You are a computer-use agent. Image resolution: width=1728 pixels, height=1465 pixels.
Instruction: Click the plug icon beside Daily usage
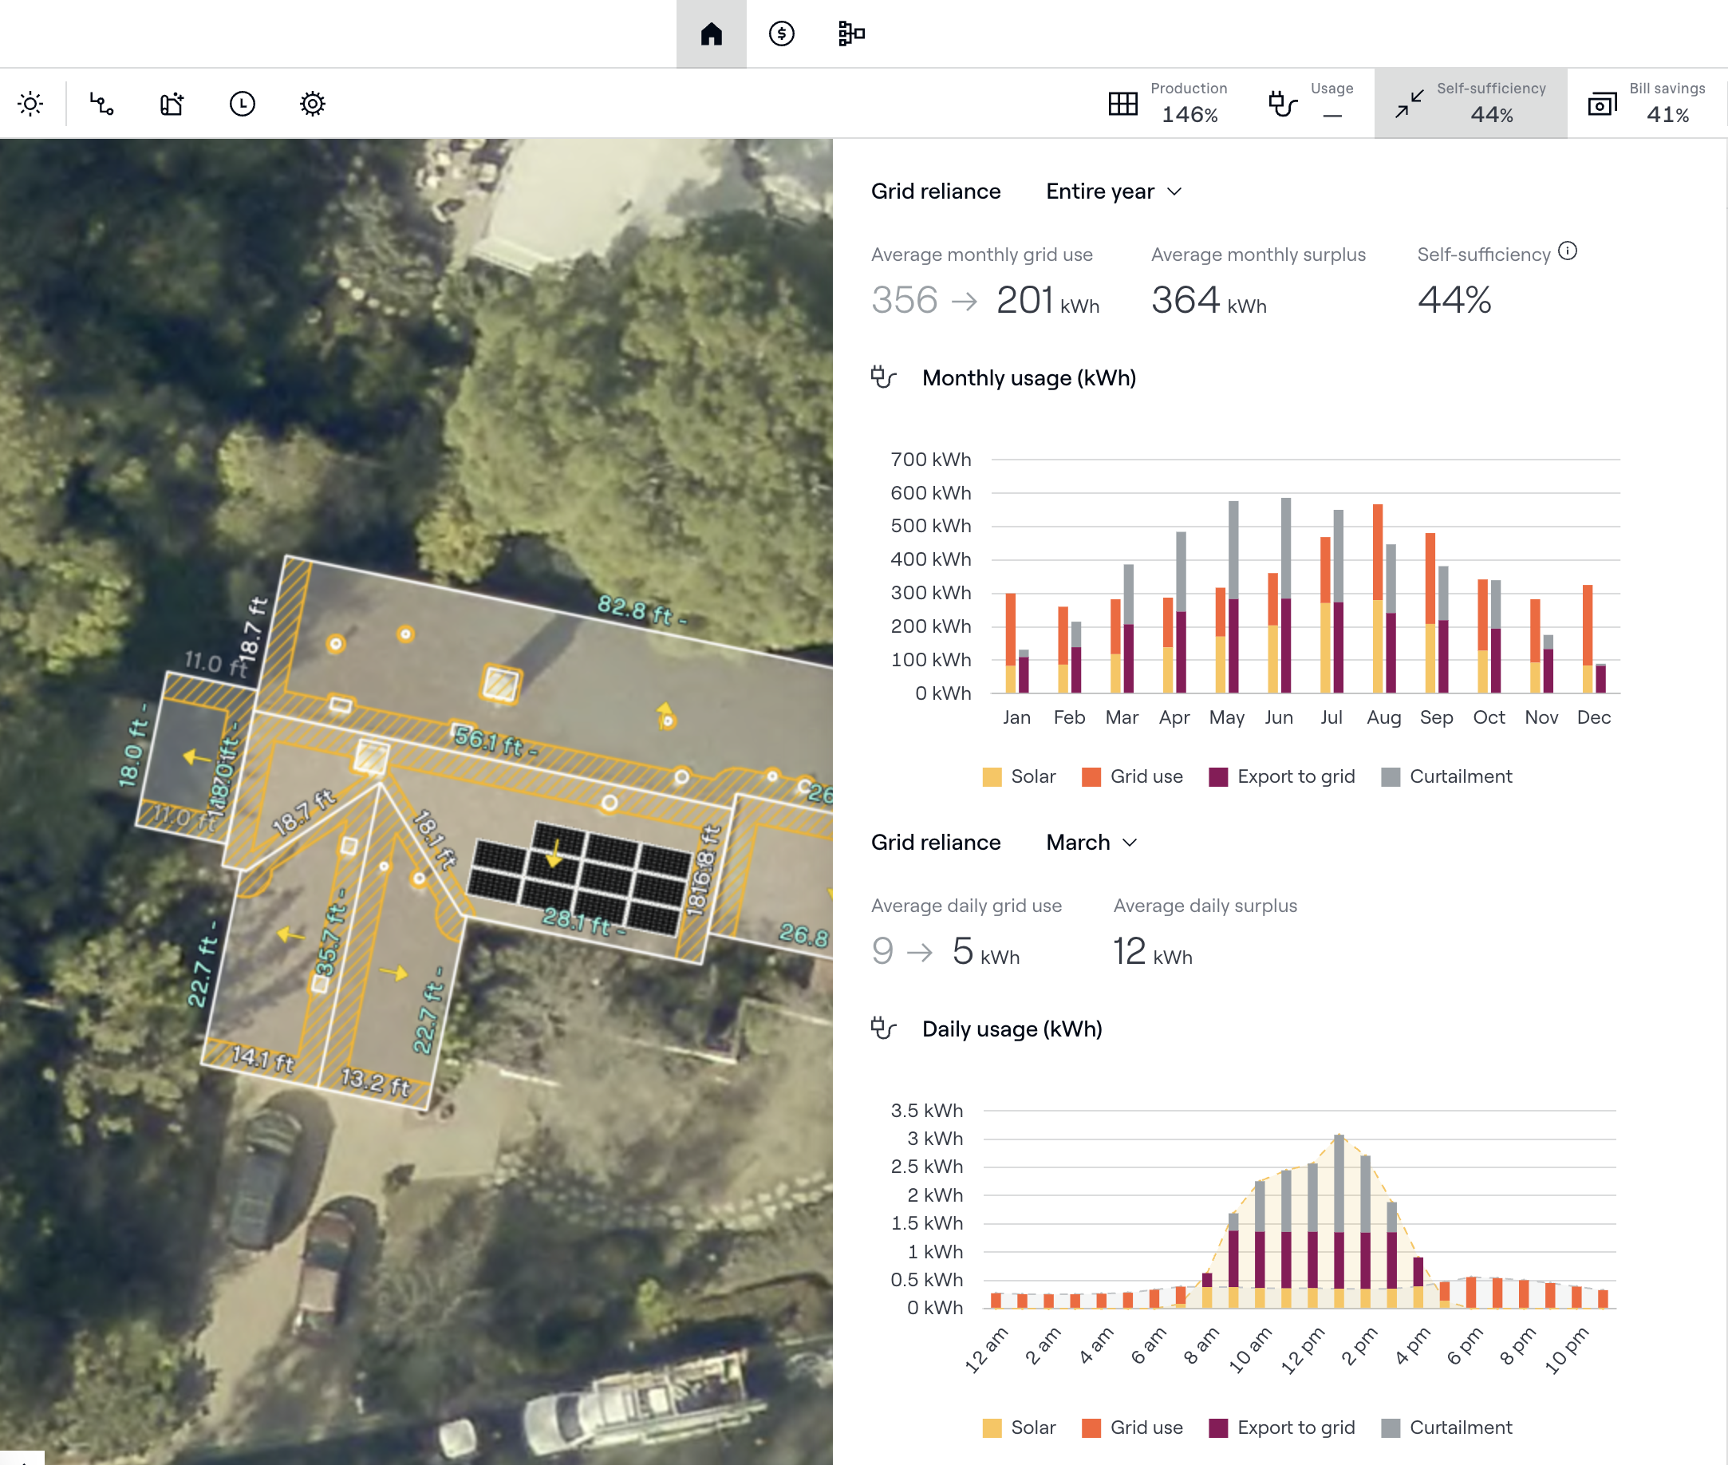point(883,1029)
